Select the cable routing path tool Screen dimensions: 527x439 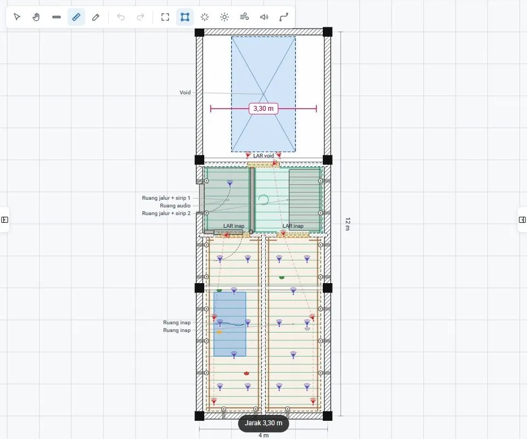click(x=284, y=17)
